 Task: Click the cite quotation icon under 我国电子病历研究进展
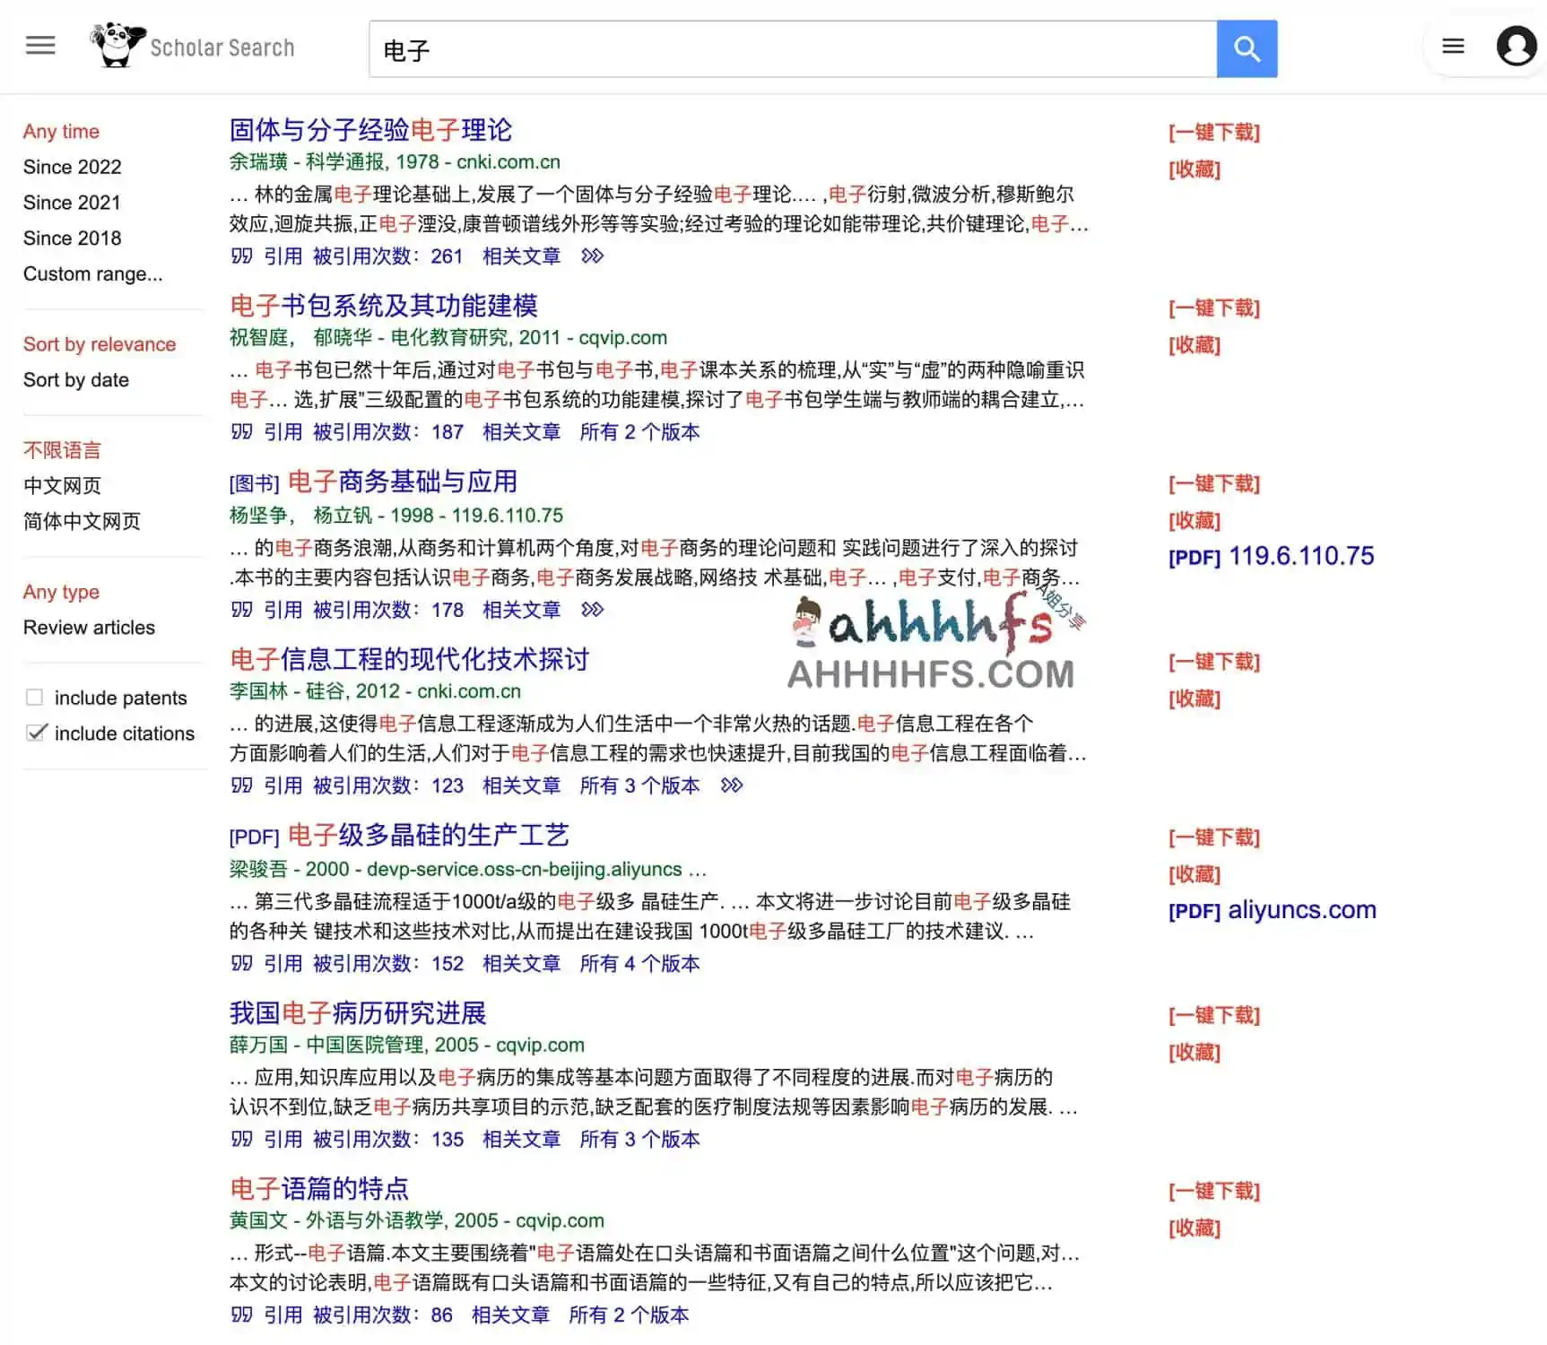point(240,1139)
